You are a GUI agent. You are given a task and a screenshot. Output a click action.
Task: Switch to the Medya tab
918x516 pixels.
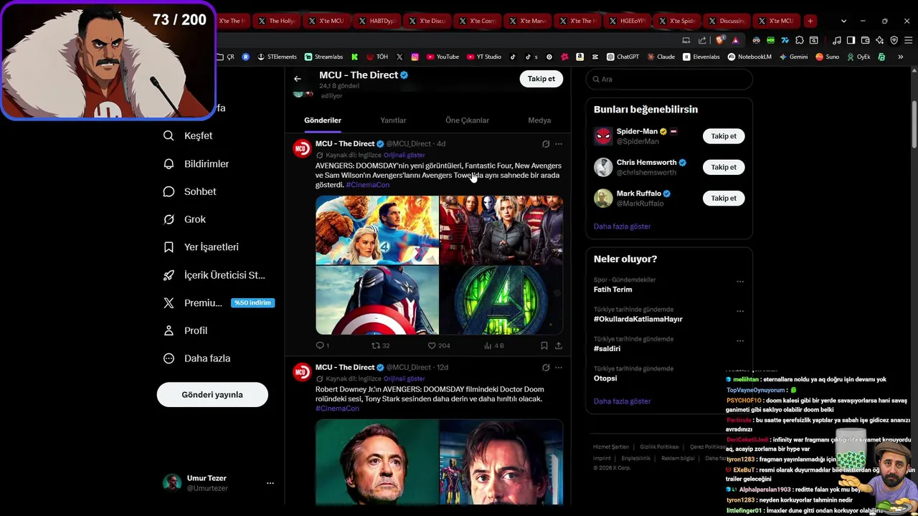click(539, 120)
